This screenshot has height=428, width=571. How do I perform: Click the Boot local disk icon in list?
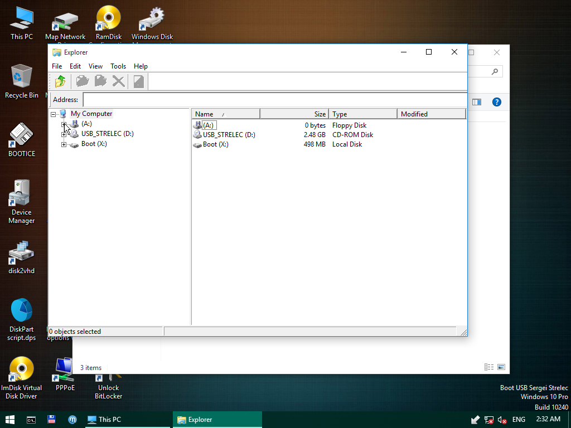[x=197, y=144]
